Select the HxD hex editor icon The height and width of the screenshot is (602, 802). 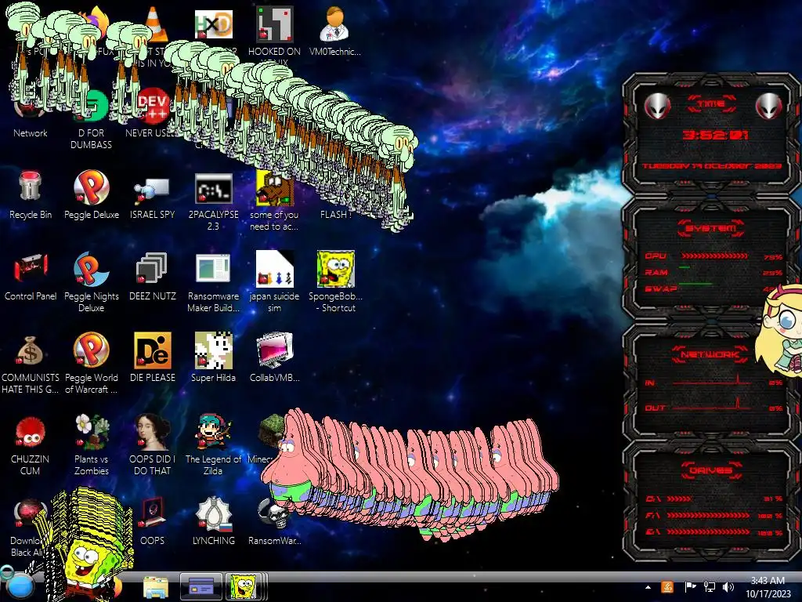(x=214, y=24)
